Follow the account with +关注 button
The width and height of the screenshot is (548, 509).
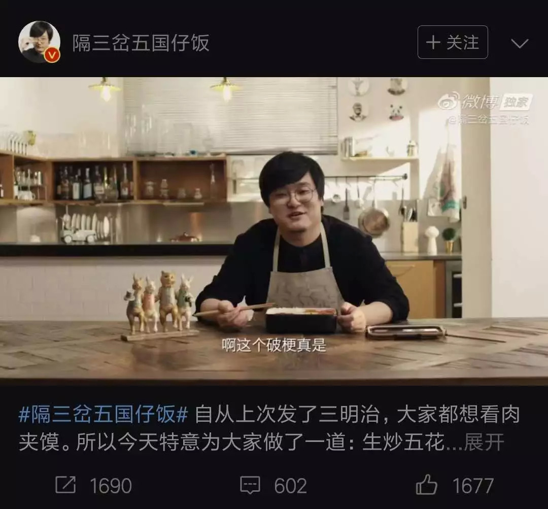[453, 42]
